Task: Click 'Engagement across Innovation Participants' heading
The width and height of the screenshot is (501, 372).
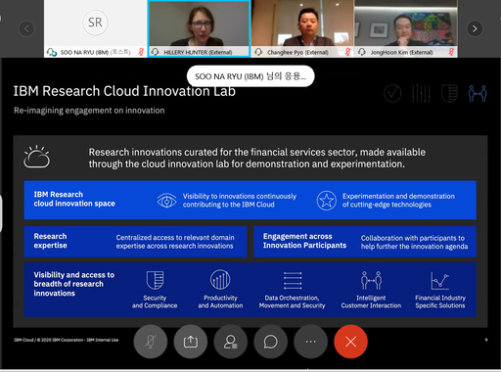Action: coord(304,241)
